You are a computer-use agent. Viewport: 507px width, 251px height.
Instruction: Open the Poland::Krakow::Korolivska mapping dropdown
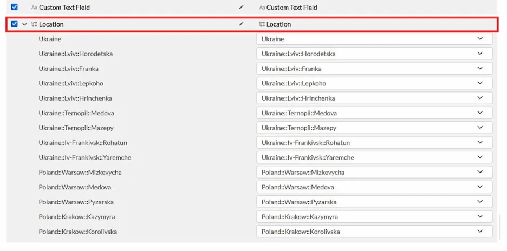tap(374, 232)
